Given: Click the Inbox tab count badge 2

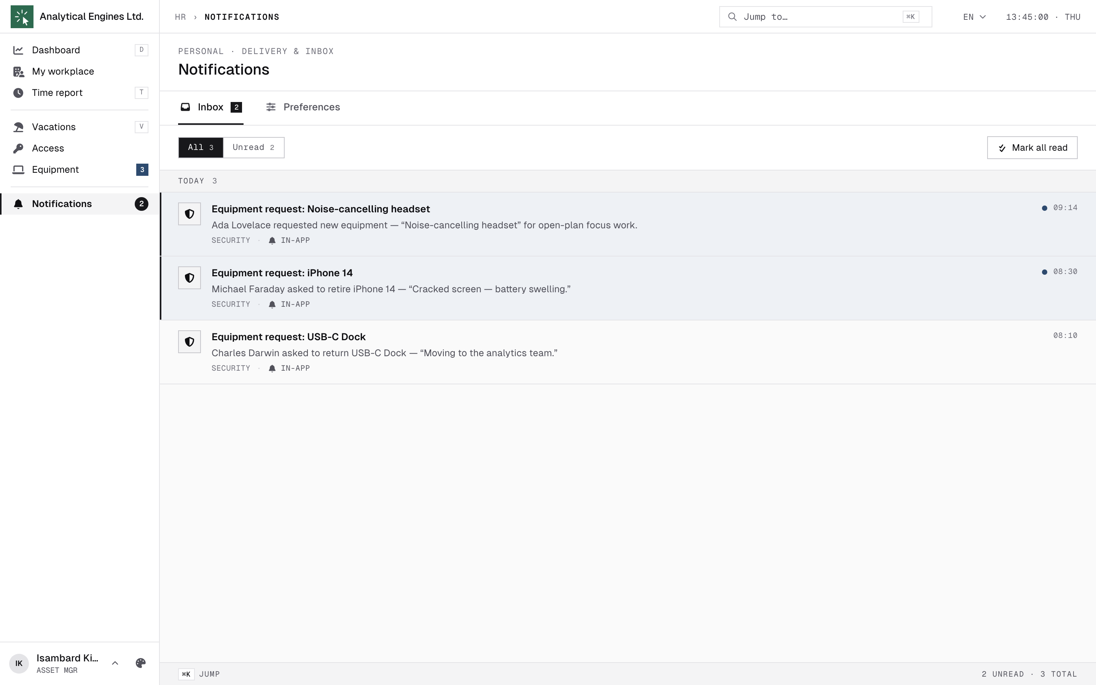Looking at the screenshot, I should [x=236, y=107].
